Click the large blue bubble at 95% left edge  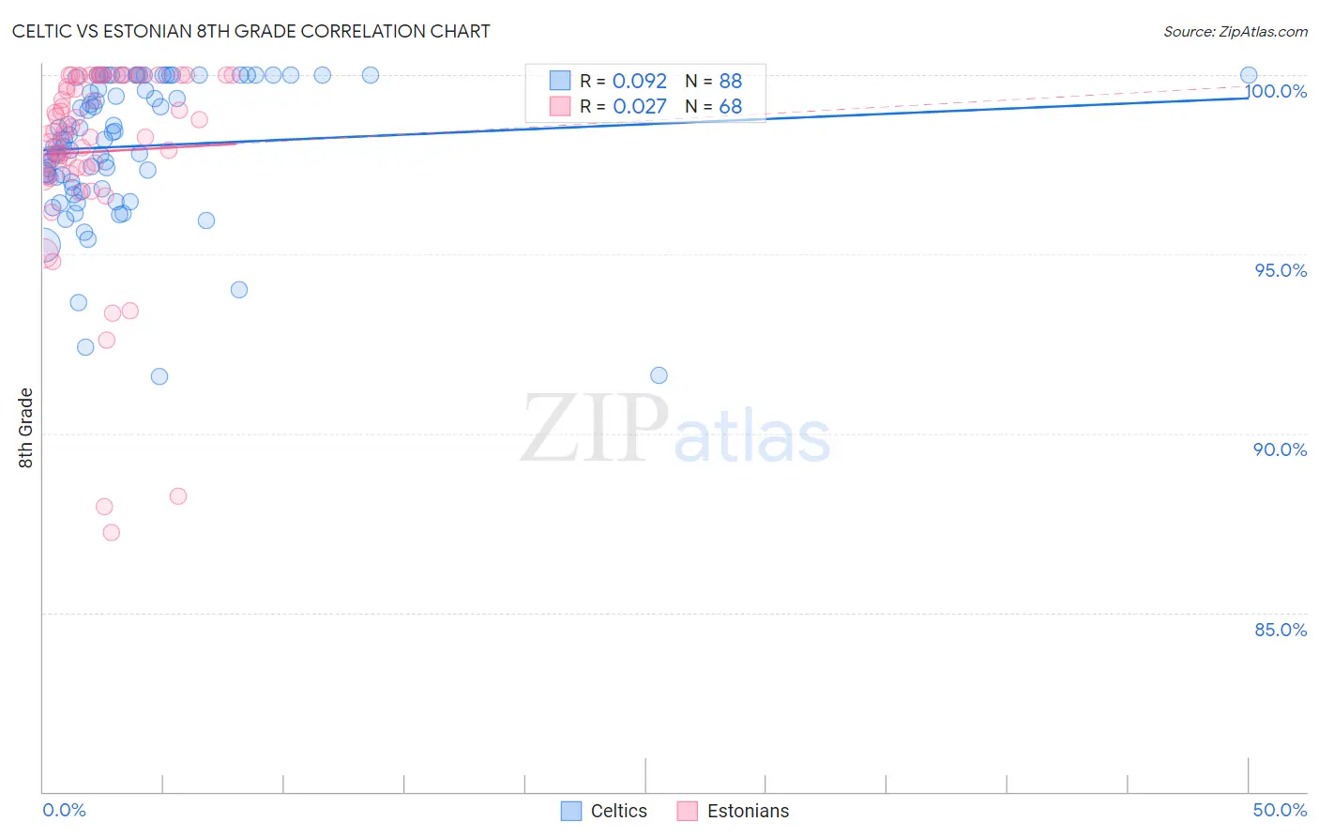click(x=43, y=246)
